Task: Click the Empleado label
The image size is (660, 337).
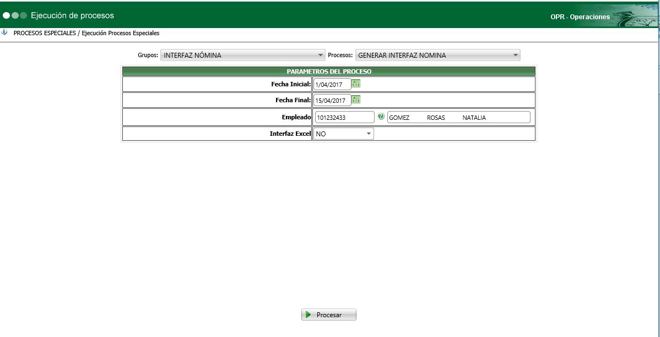Action: [x=296, y=117]
